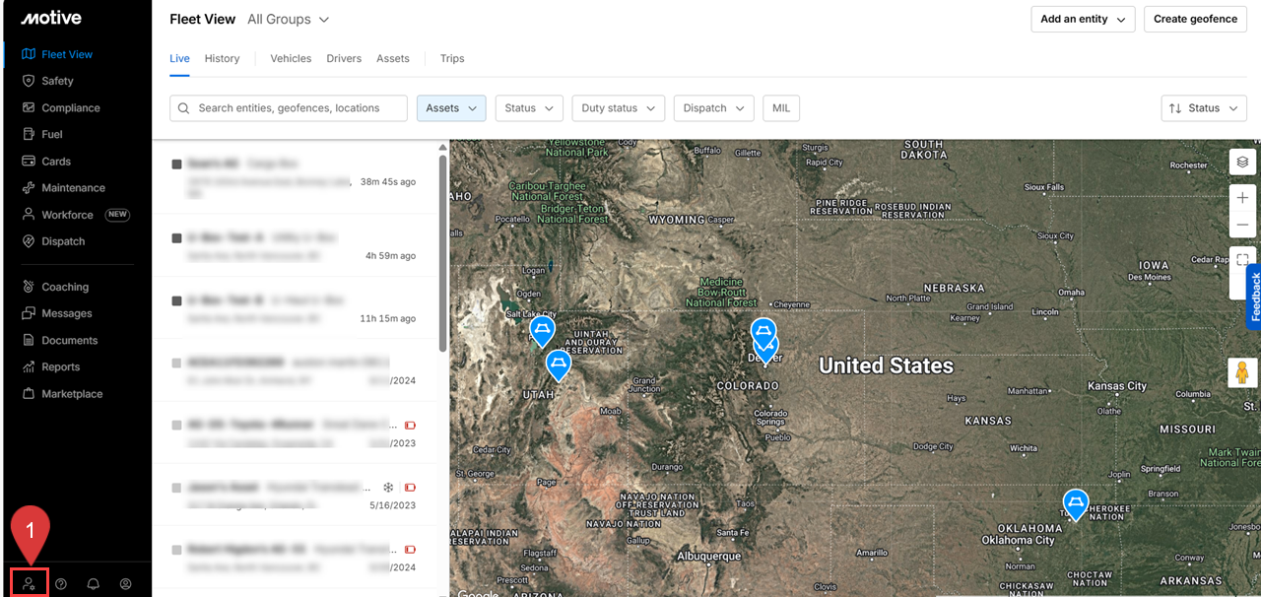This screenshot has height=597, width=1261.
Task: Click the Fleet View page title
Action: tap(203, 20)
